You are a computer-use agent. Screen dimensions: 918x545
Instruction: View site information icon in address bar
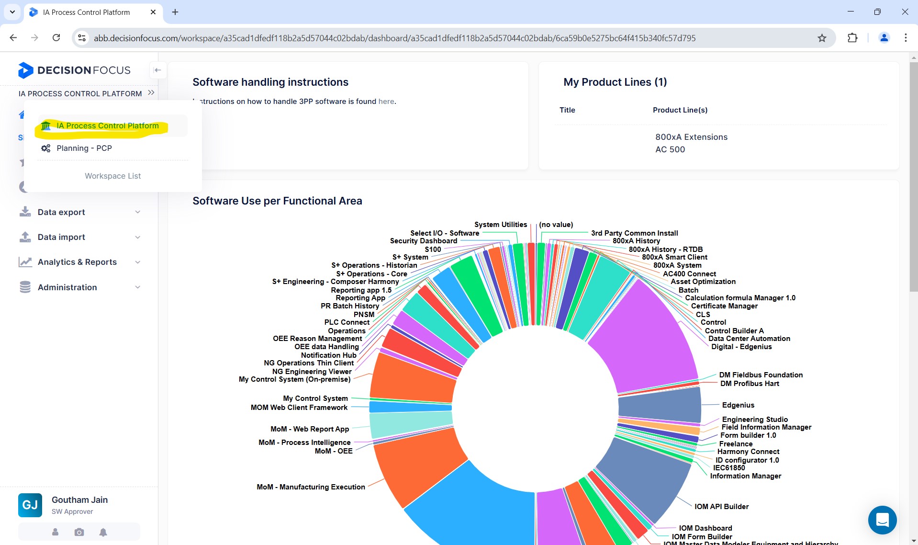(x=82, y=38)
